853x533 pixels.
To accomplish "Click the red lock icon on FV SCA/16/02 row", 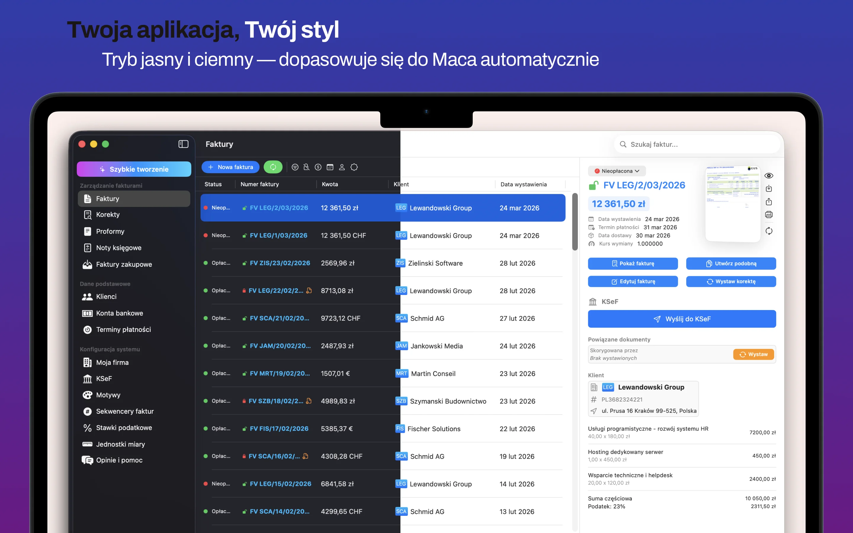I will (244, 456).
